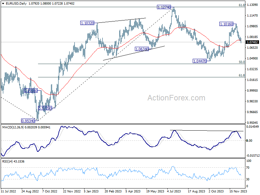This screenshot has width=260, height=195.
Task: Click the 11 Jul 2022 date label
Action: [x=8, y=191]
